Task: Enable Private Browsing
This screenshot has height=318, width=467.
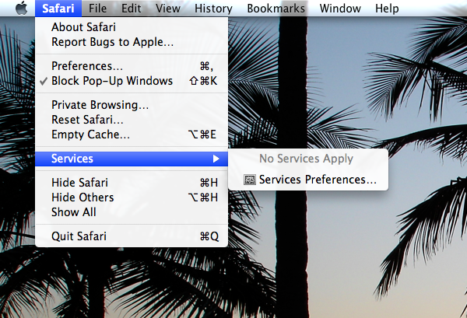Action: coord(132,105)
